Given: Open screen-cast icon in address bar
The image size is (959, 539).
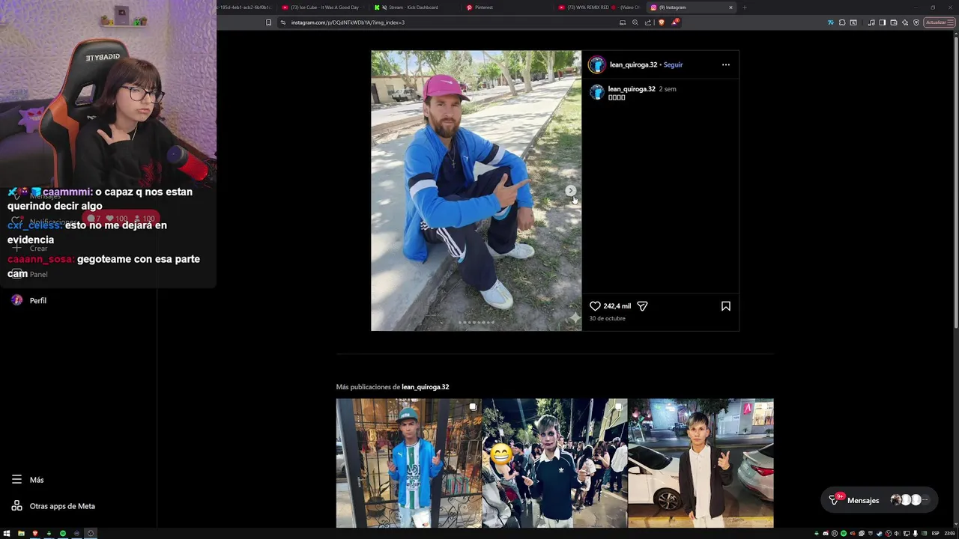Looking at the screenshot, I should (623, 22).
